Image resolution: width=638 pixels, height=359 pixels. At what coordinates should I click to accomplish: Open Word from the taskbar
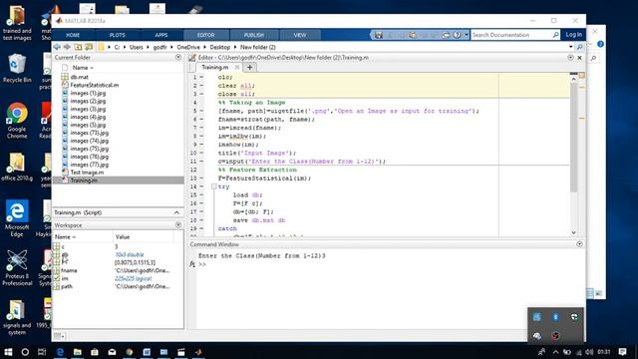[147, 352]
